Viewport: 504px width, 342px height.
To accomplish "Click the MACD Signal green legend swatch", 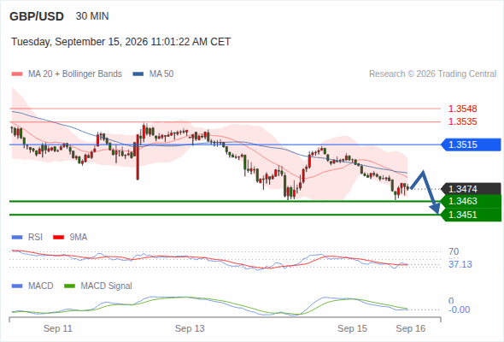I will point(69,286).
